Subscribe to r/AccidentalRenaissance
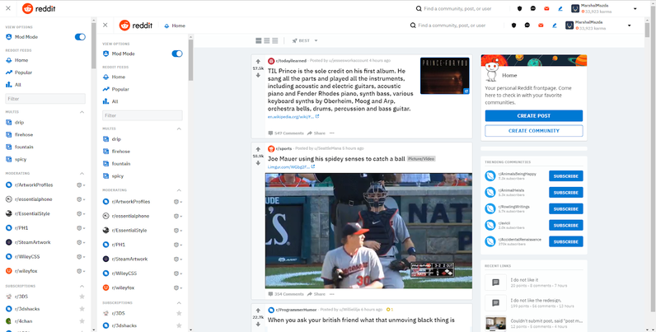656x332 pixels. pyautogui.click(x=566, y=241)
